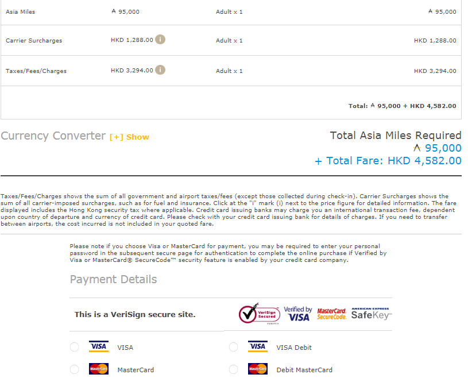
Task: Expand Currency Converter with Show link
Action: (130, 137)
